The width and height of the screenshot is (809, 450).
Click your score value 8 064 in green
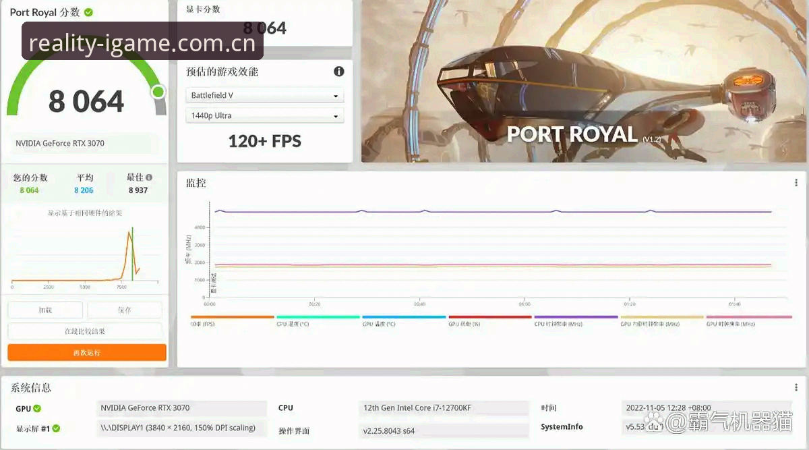(29, 190)
